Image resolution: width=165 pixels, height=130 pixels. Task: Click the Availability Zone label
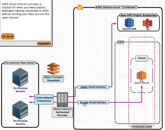pos(142,126)
